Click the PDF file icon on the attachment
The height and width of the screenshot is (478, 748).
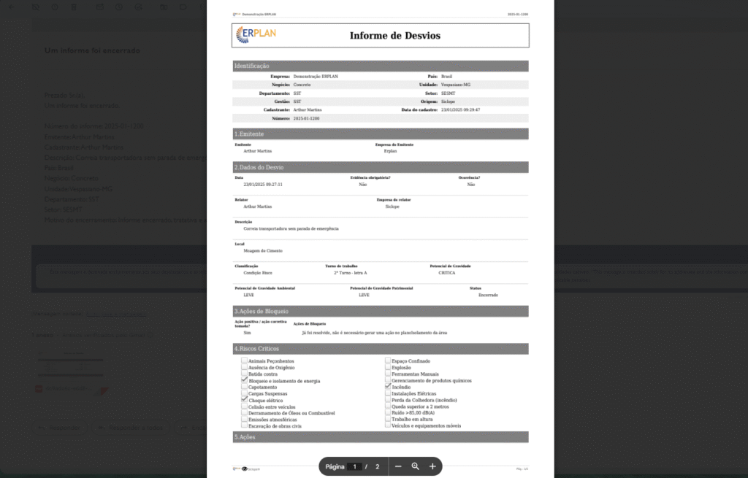click(x=39, y=389)
